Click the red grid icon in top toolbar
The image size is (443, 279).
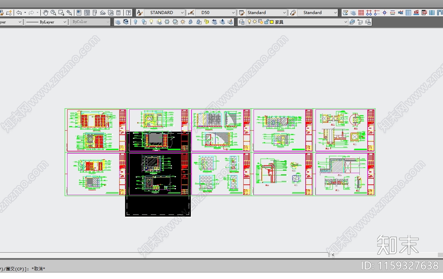361,13
